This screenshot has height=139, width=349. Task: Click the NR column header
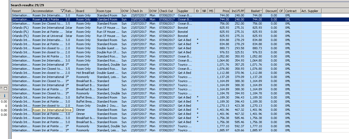(205, 11)
